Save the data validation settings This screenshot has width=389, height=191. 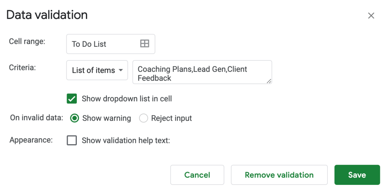[357, 175]
